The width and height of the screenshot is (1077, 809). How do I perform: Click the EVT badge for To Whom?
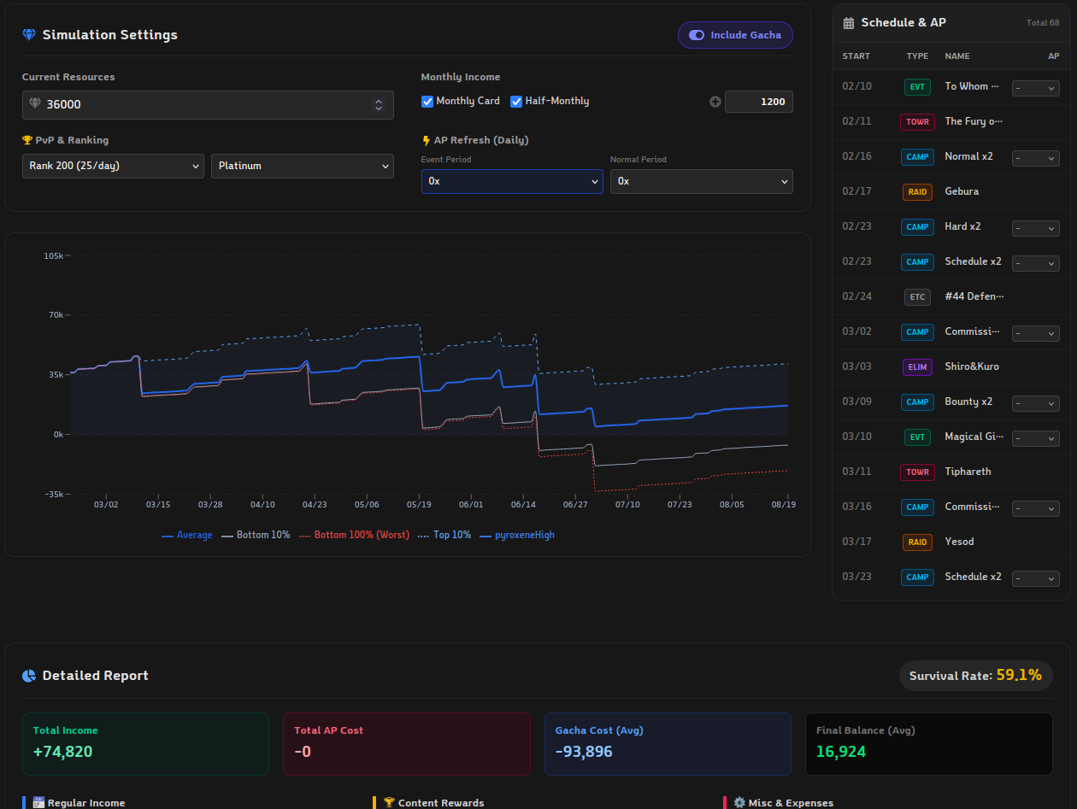coord(917,87)
